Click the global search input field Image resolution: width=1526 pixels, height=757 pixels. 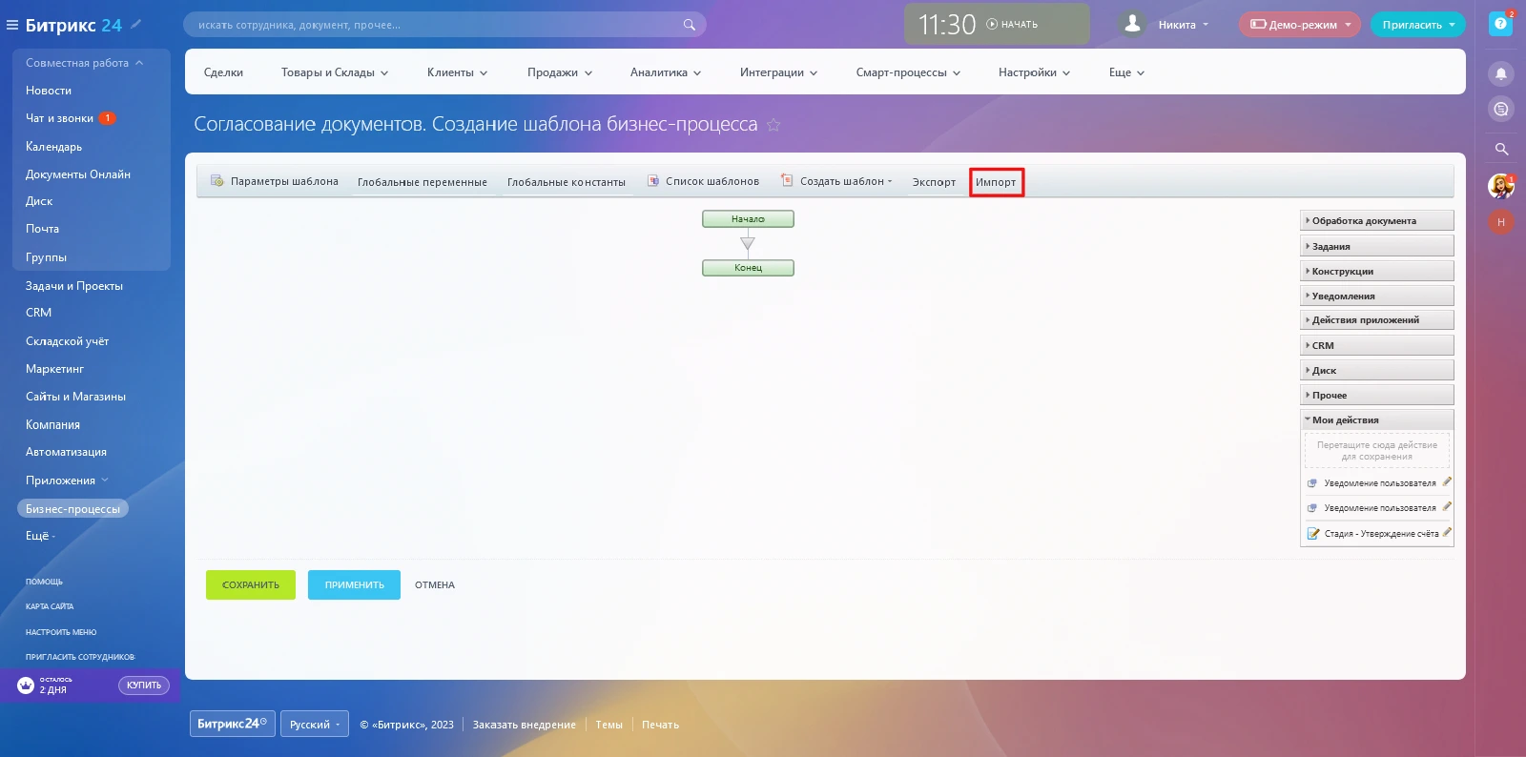pyautogui.click(x=434, y=25)
